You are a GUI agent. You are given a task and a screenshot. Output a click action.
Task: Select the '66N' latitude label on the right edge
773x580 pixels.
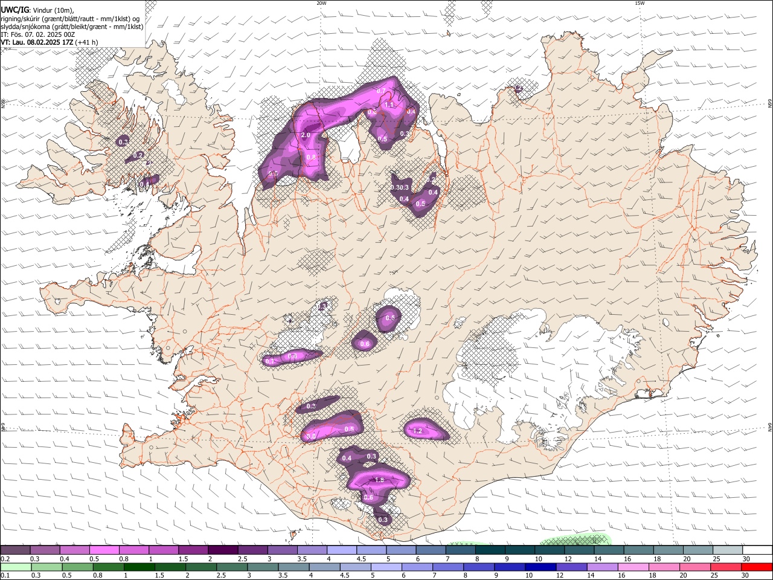coord(770,105)
